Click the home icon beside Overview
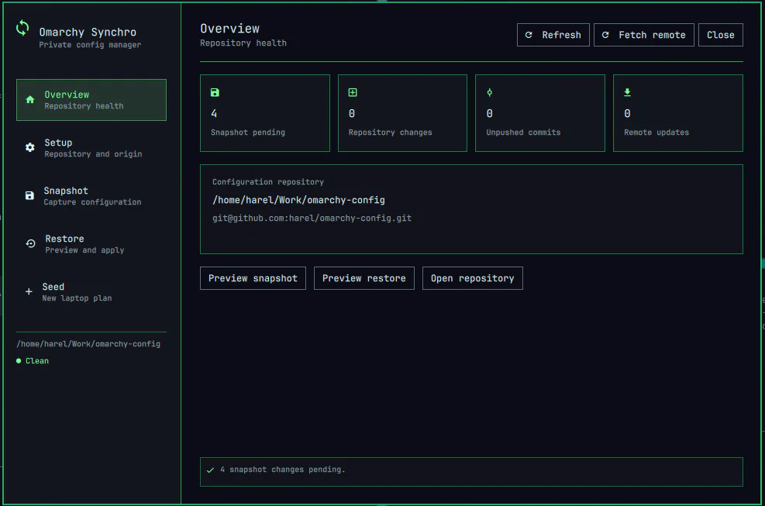 pos(29,99)
